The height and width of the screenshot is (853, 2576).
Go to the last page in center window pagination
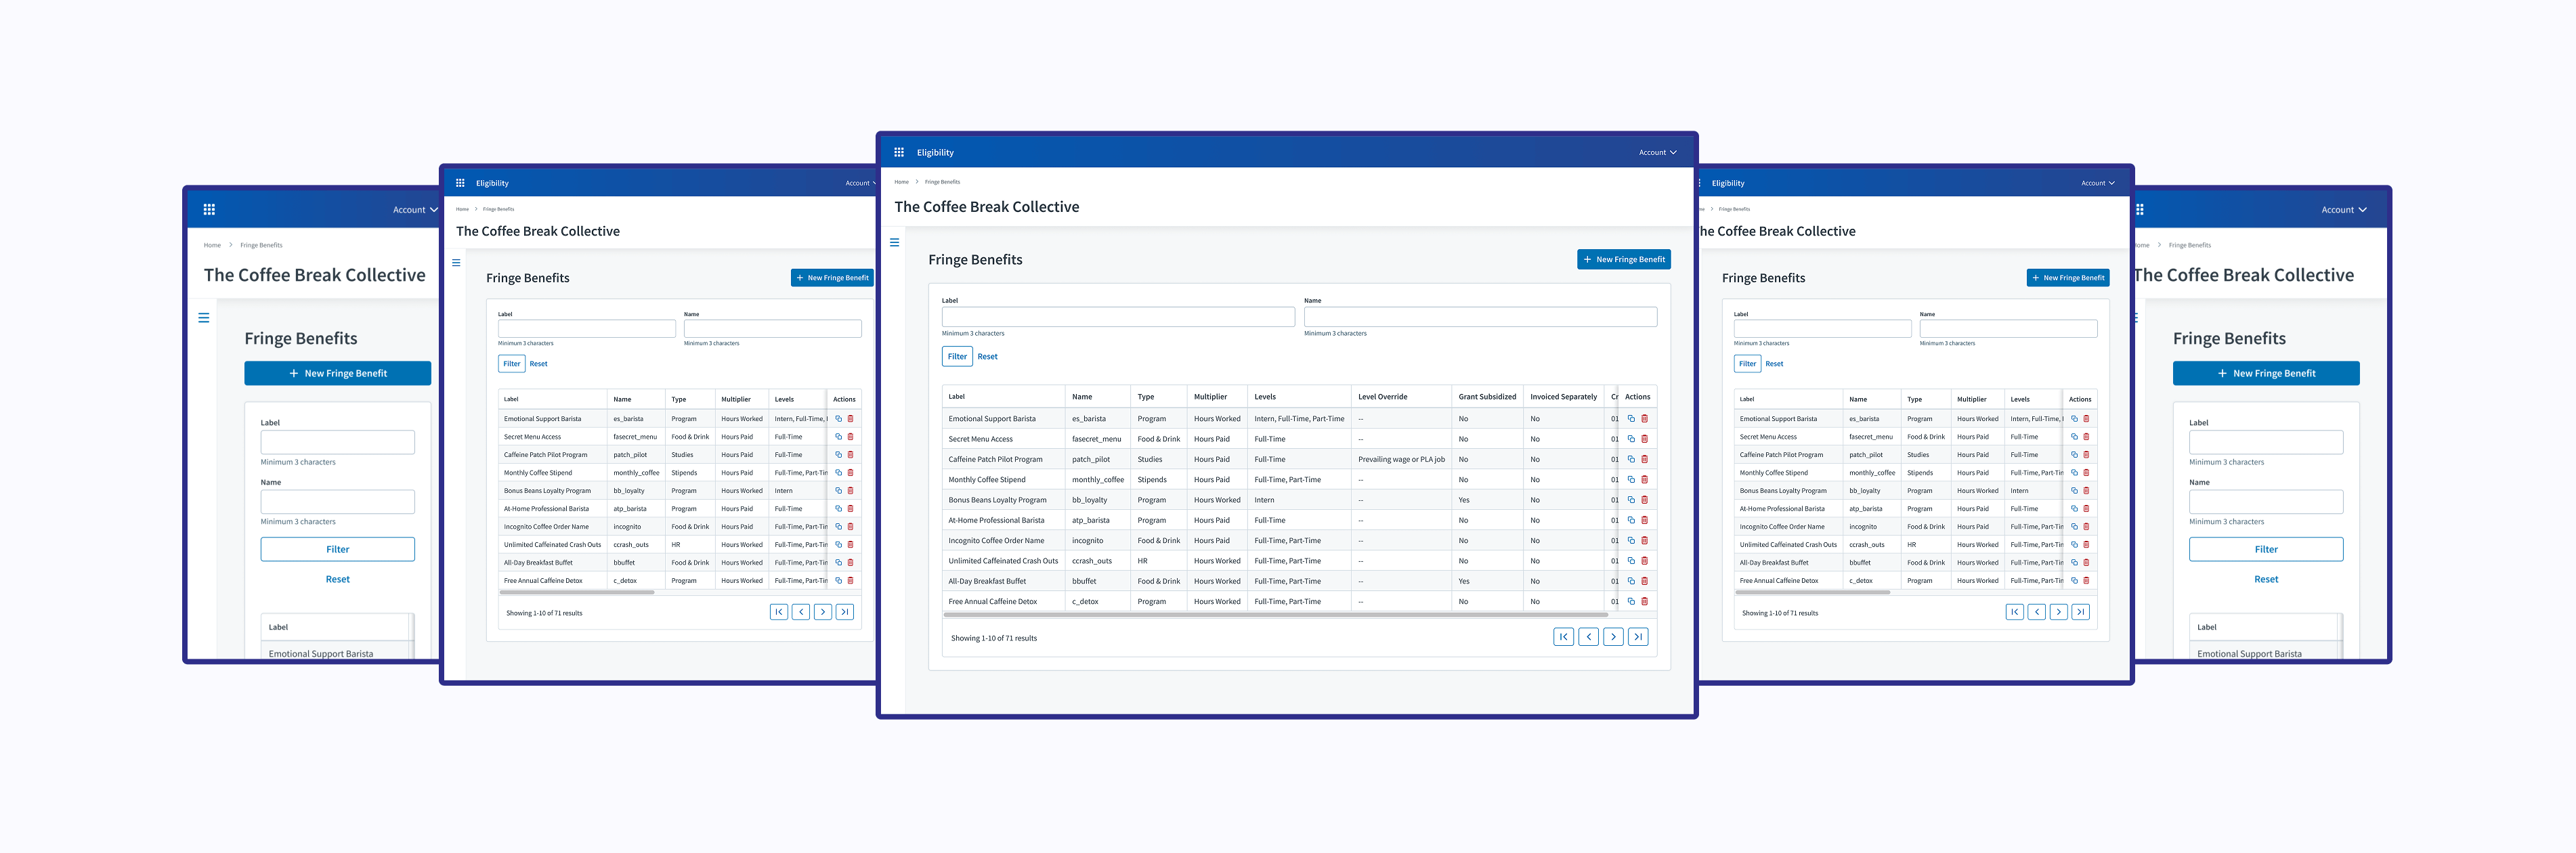tap(1637, 637)
